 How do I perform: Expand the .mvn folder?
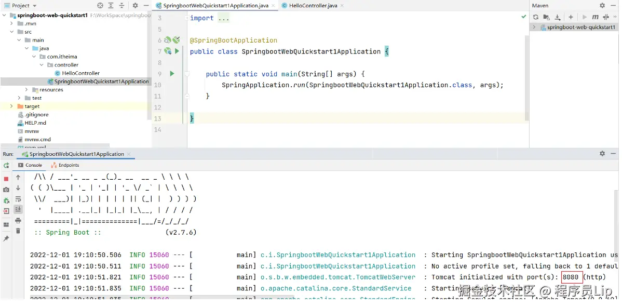tap(12, 23)
